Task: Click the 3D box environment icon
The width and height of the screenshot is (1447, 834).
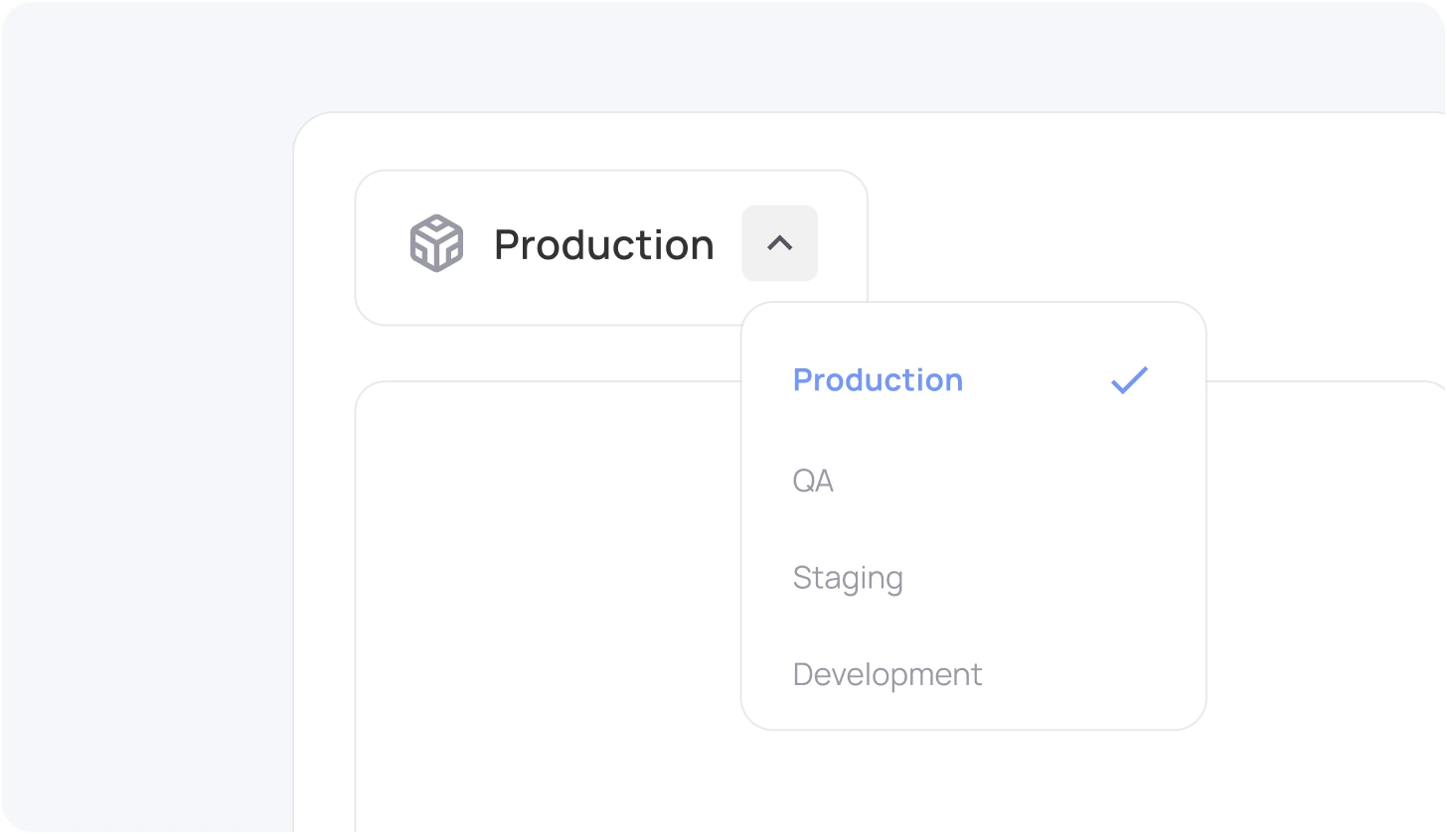Action: coord(436,243)
